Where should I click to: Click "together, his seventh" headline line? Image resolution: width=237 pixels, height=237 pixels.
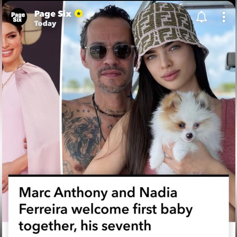pyautogui.click(x=85, y=226)
